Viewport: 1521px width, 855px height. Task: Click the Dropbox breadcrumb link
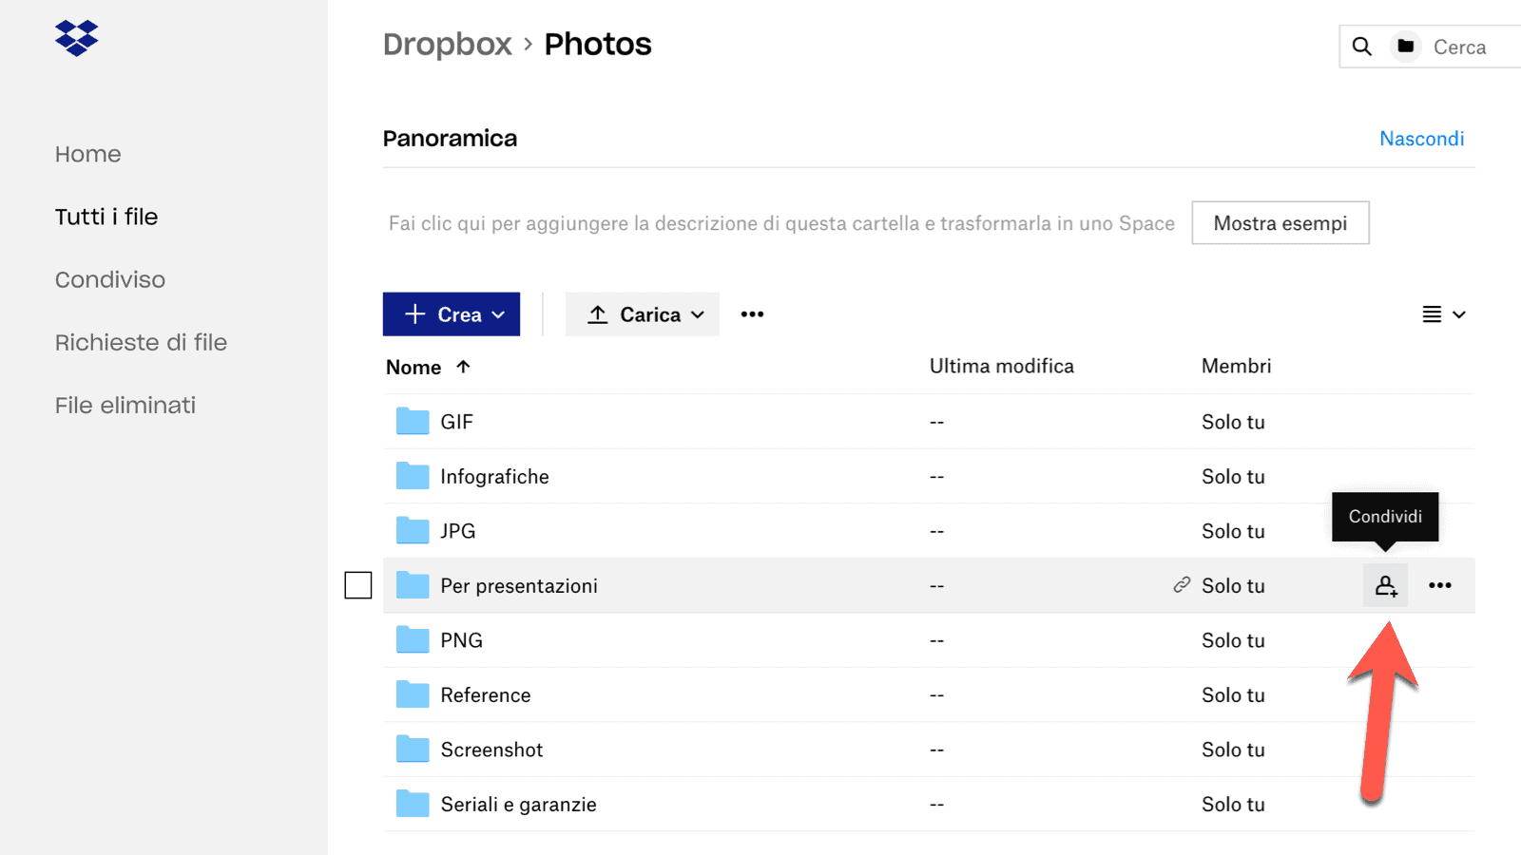[x=448, y=45]
